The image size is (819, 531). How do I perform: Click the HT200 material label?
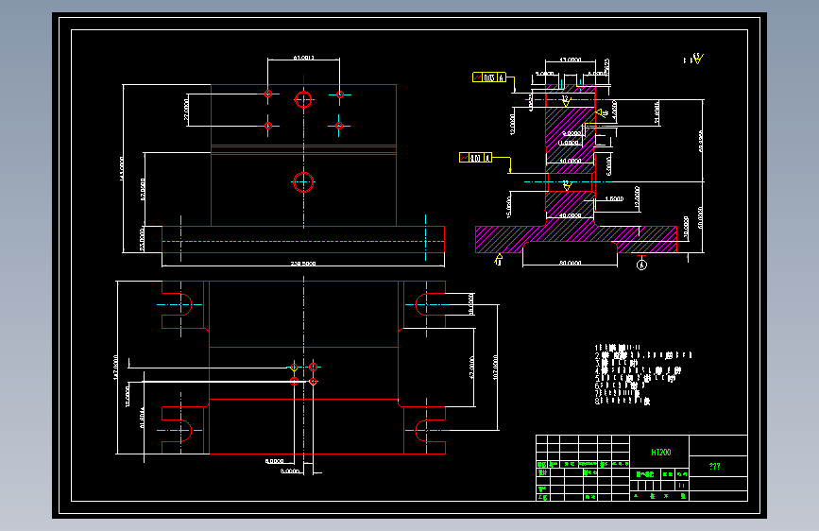(x=660, y=452)
